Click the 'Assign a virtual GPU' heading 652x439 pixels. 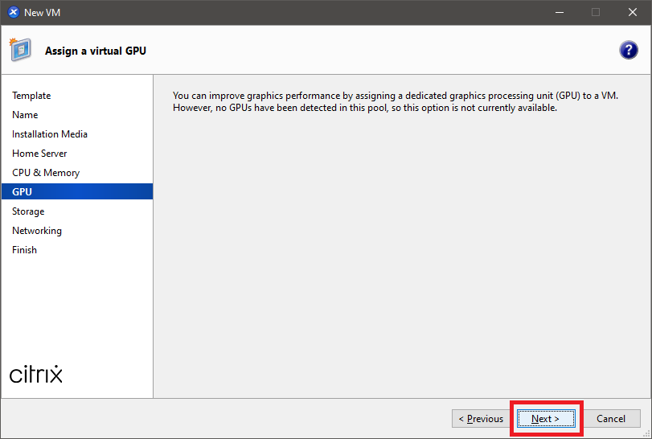96,51
